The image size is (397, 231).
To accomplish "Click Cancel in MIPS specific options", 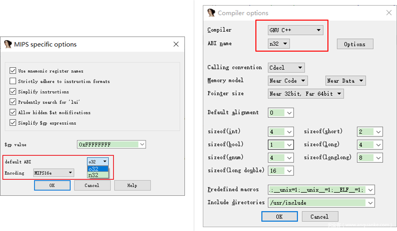I will (x=92, y=185).
